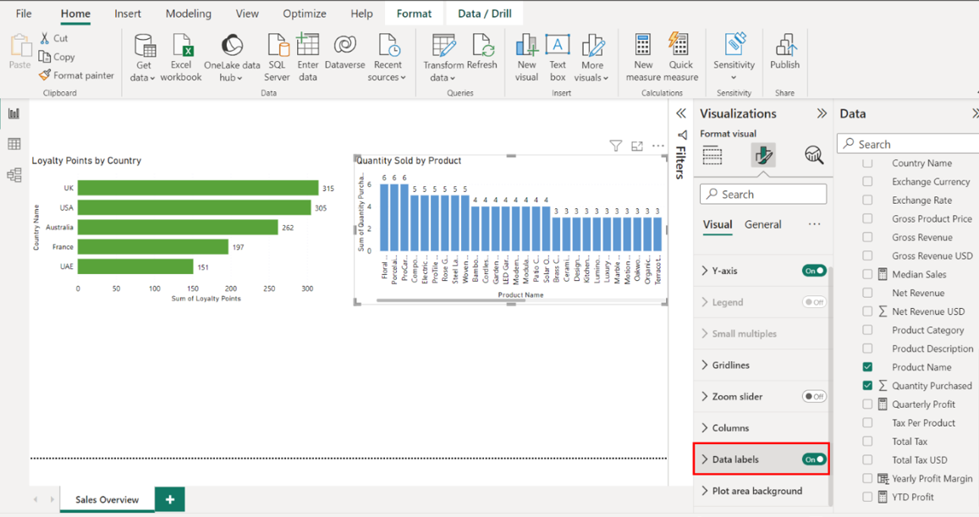
Task: Expand the Columns formatting section
Action: (x=730, y=428)
